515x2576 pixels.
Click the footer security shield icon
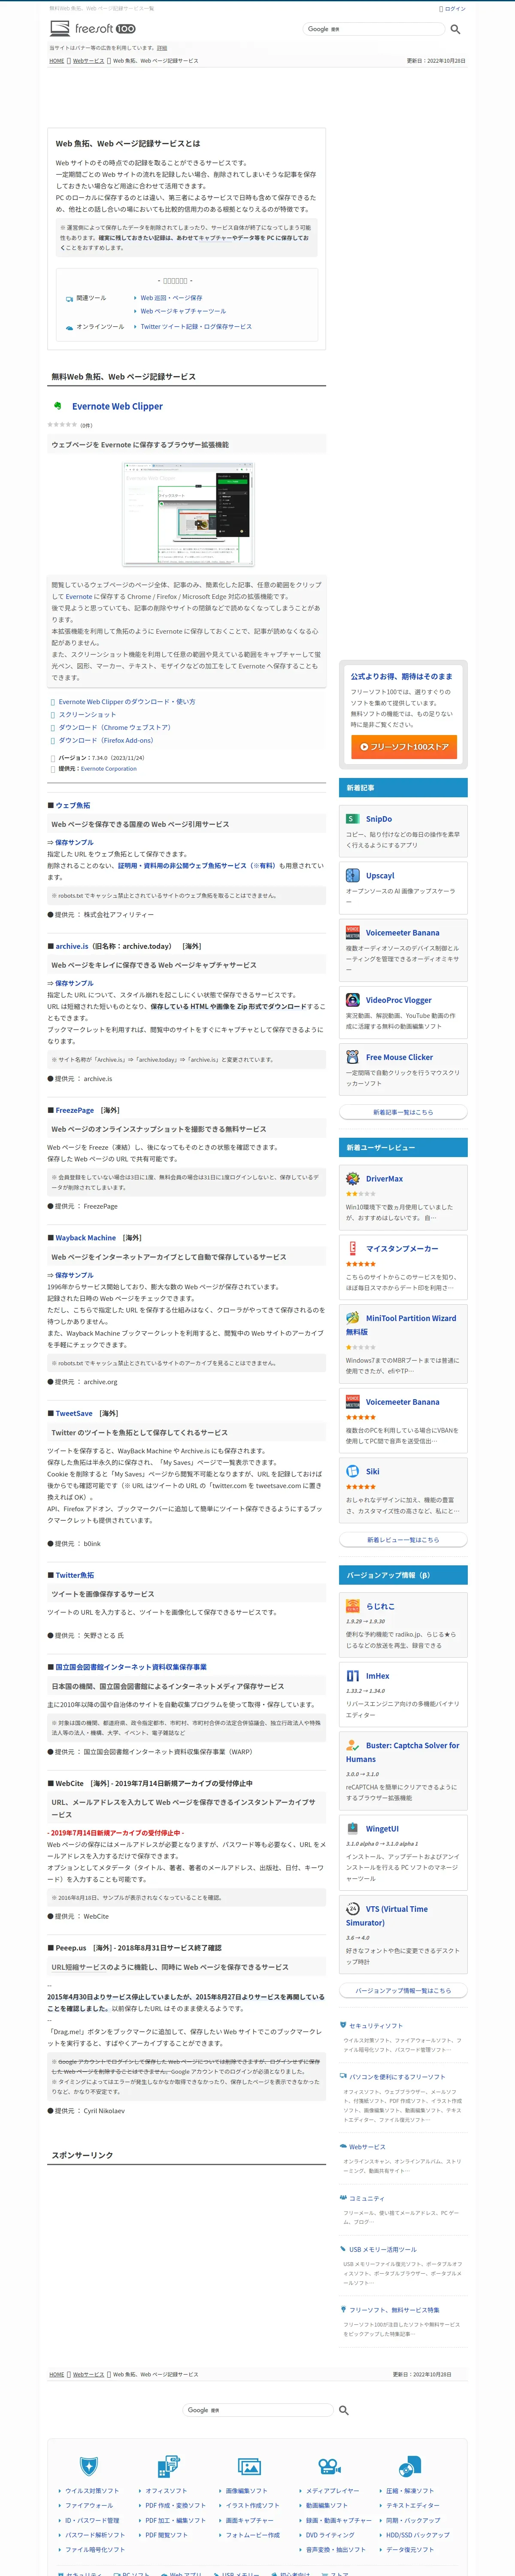tap(88, 2466)
